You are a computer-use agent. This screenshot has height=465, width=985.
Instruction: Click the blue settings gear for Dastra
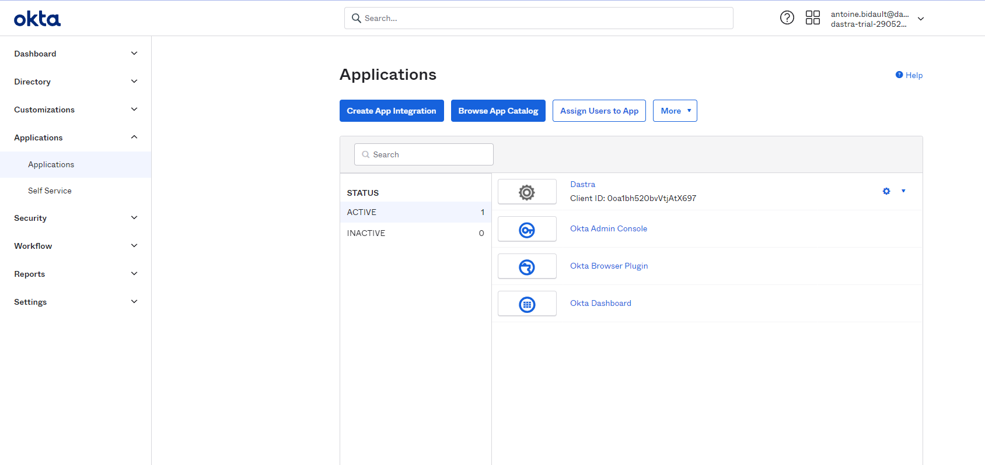click(x=886, y=191)
